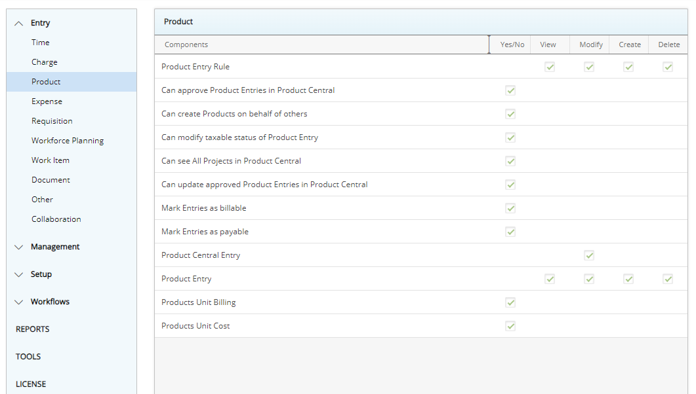Click the Modify column header
Viewport: 696px width, 394px height.
[591, 45]
